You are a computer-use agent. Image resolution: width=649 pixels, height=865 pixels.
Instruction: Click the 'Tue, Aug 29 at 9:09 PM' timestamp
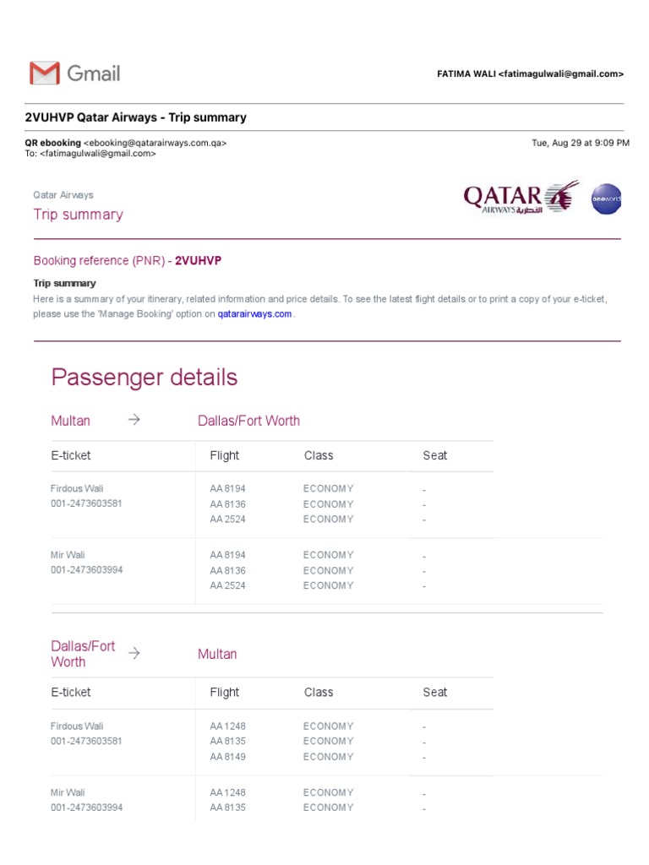click(x=580, y=143)
